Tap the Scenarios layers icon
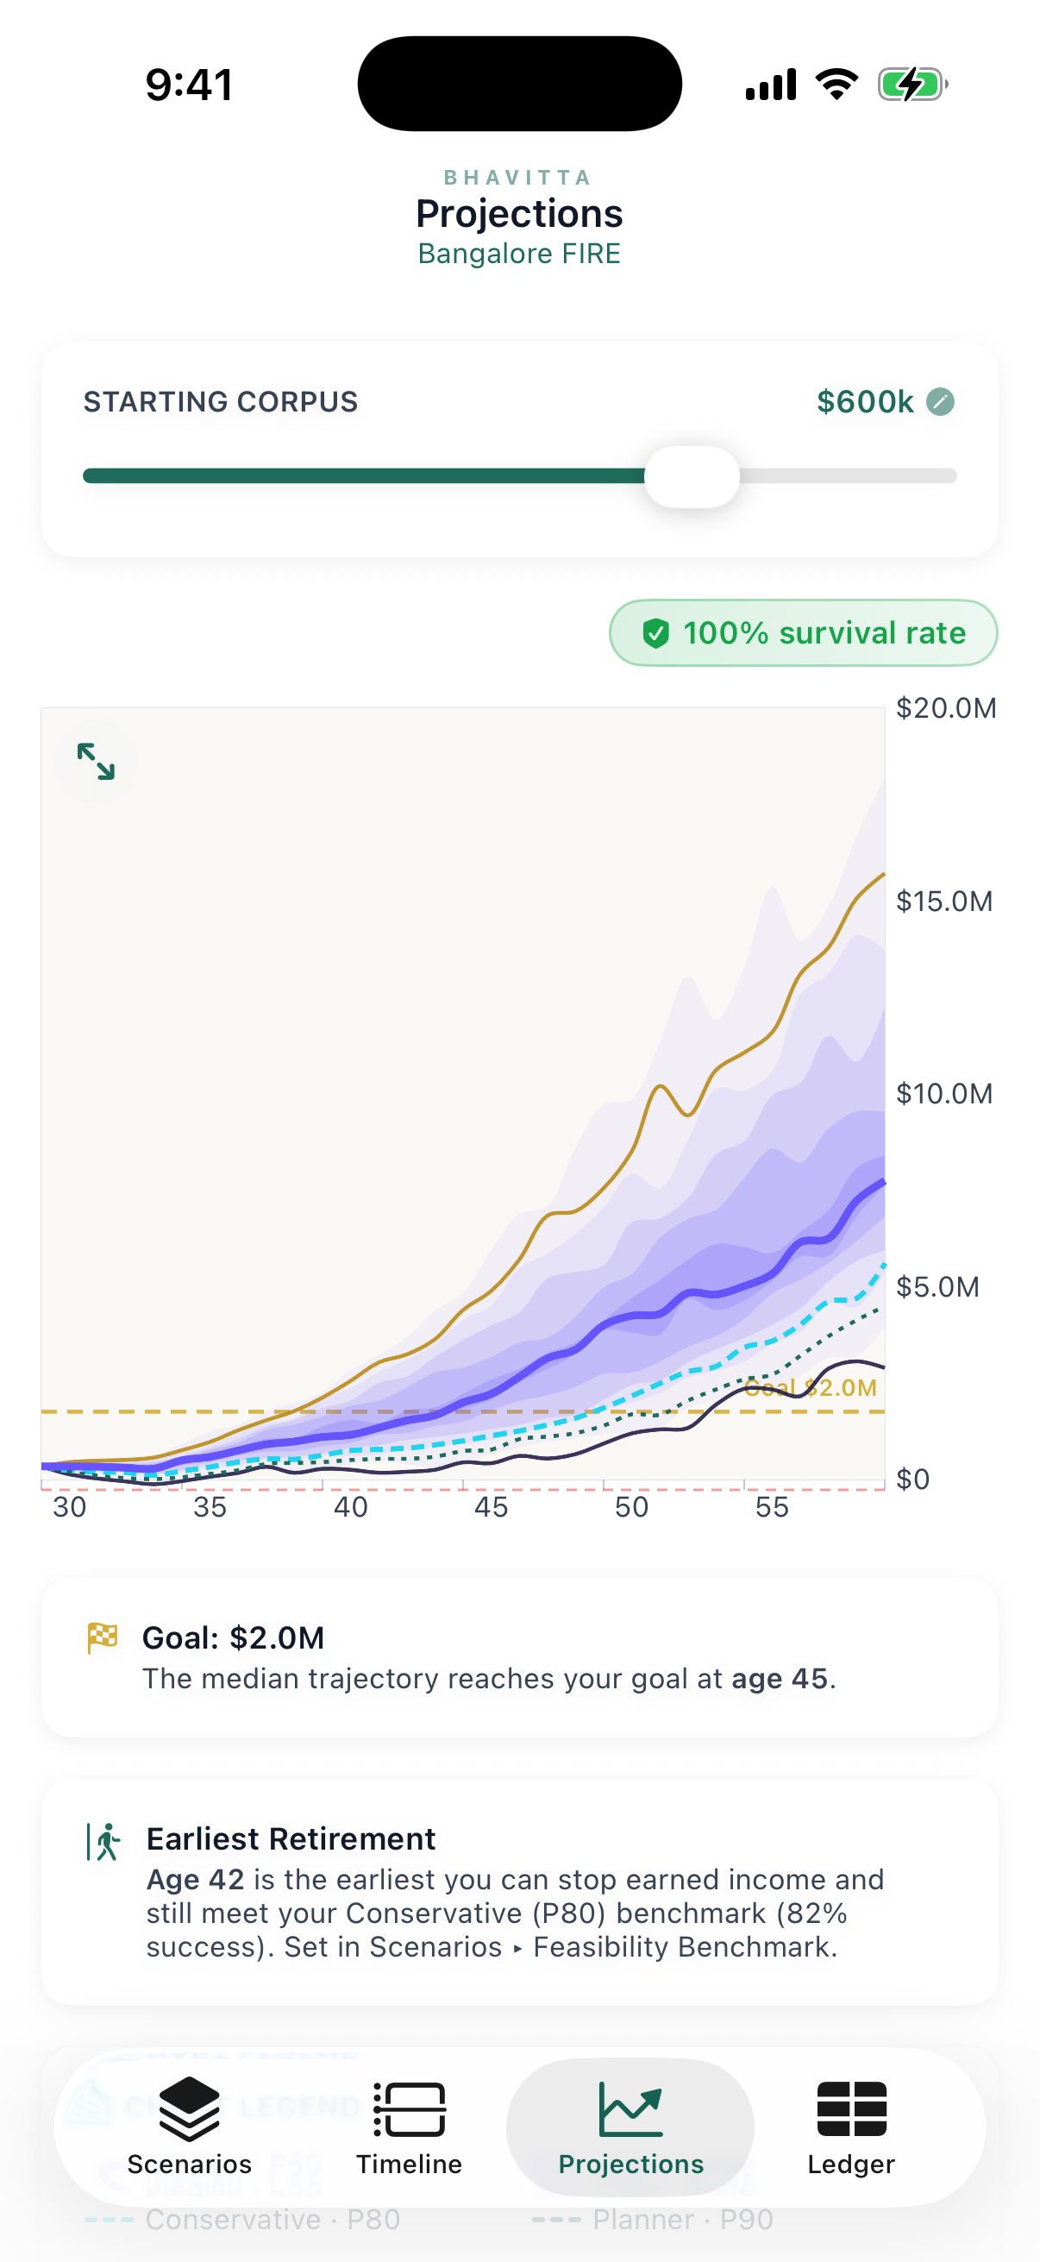This screenshot has width=1040, height=2262. pos(190,2109)
